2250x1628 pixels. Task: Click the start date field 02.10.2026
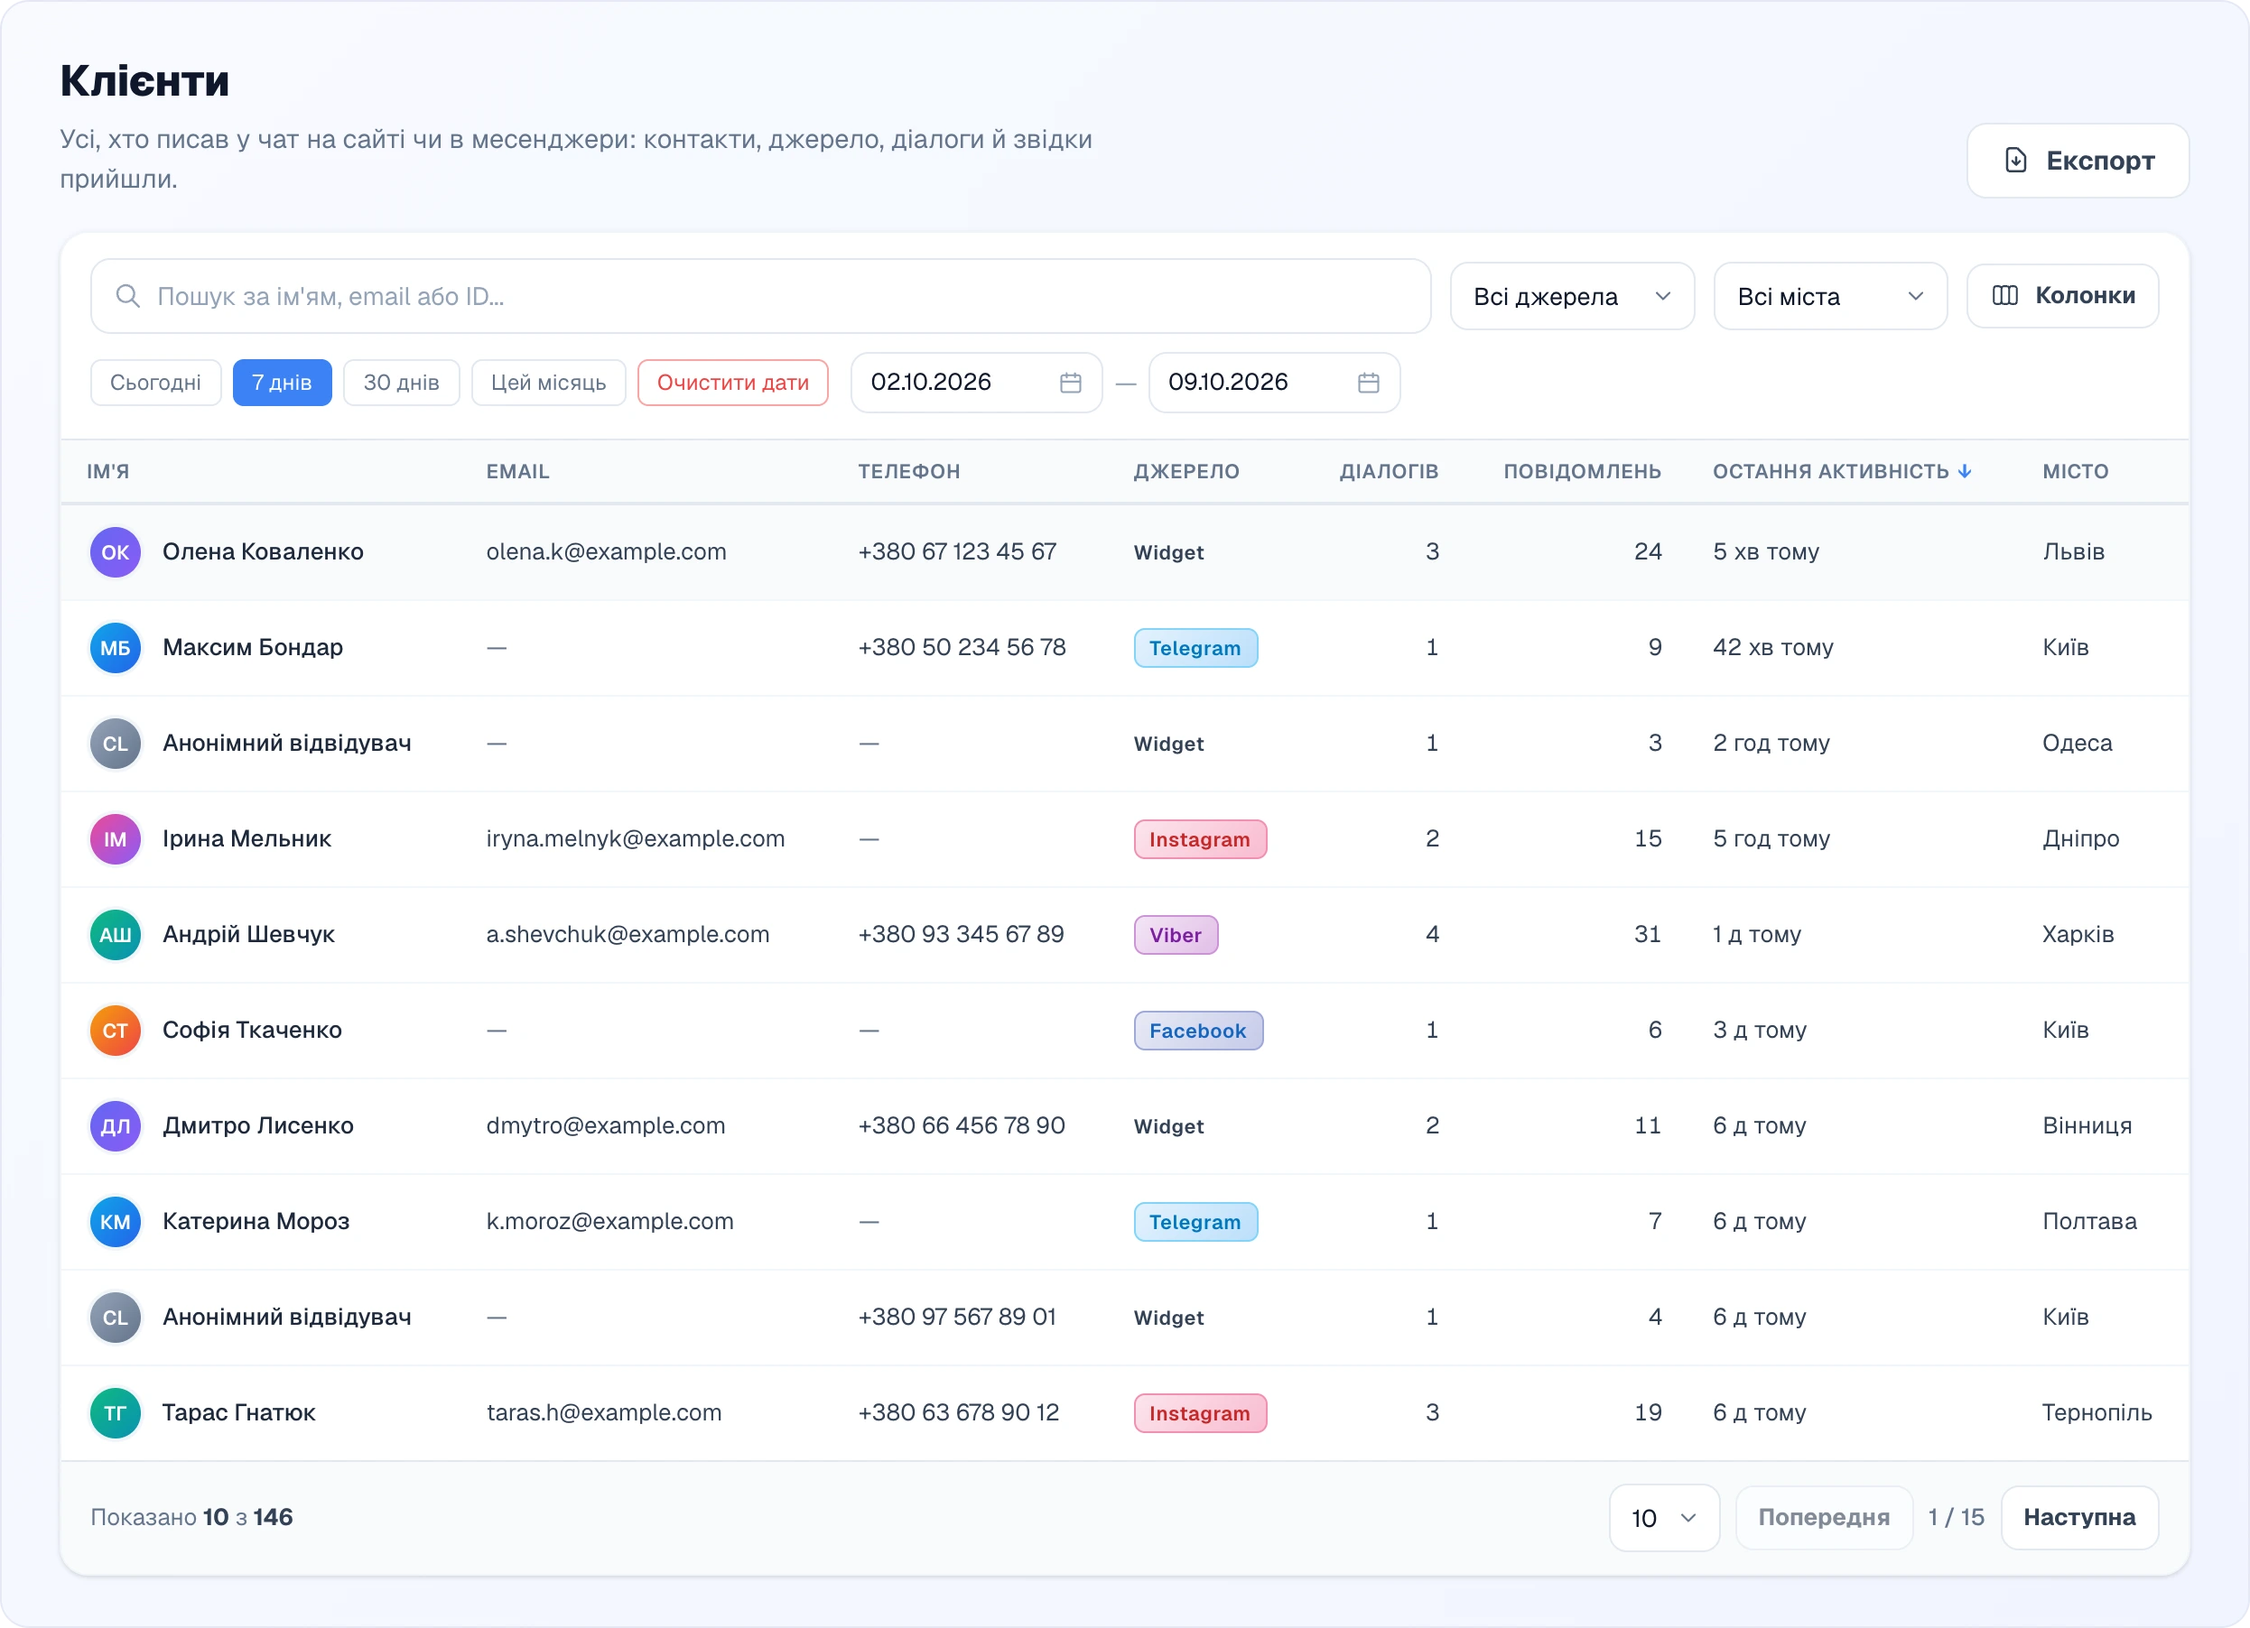point(976,383)
